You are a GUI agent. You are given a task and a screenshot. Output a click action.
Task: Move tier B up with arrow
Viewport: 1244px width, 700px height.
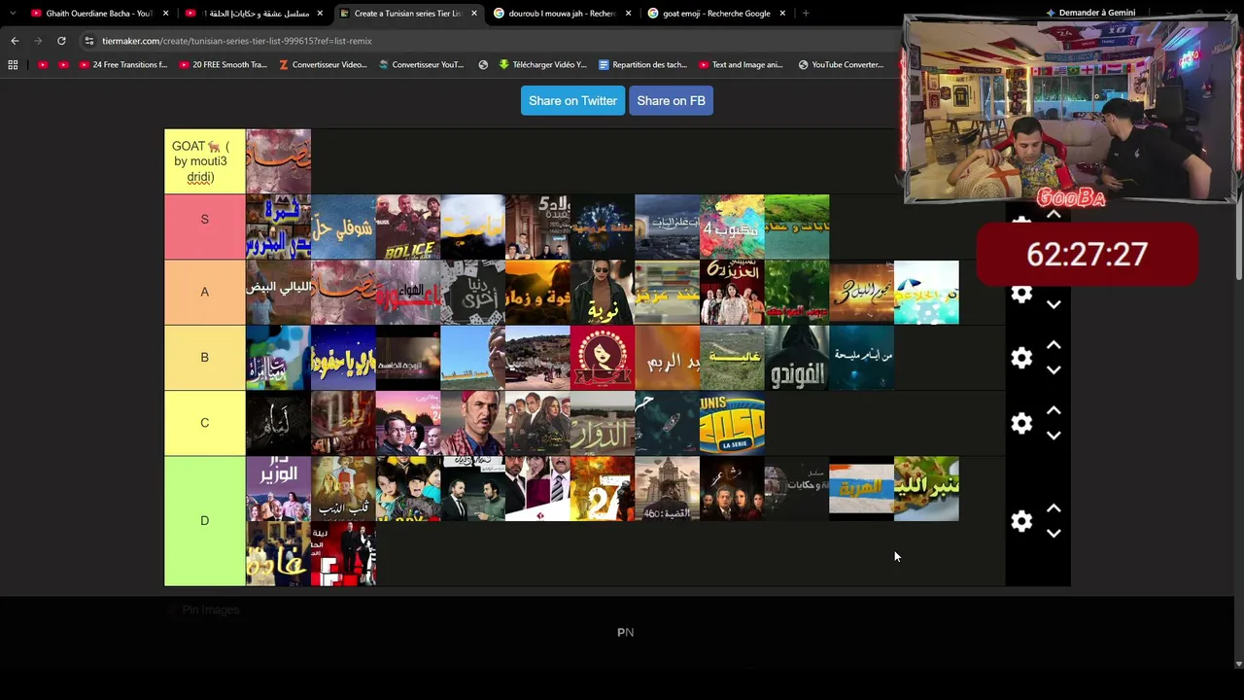point(1054,345)
